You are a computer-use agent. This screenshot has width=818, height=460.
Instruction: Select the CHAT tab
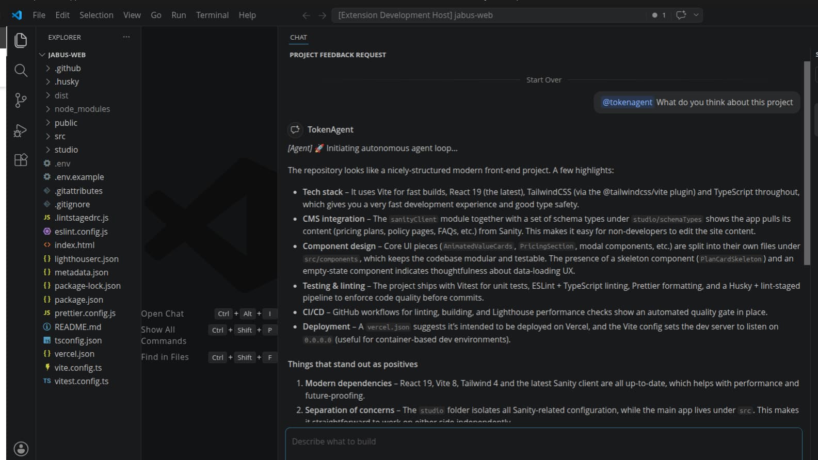click(298, 37)
